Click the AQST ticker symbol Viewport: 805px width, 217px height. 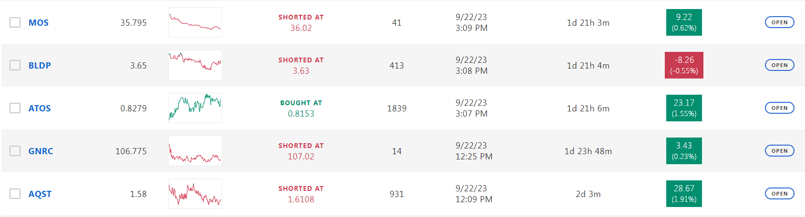tap(40, 194)
